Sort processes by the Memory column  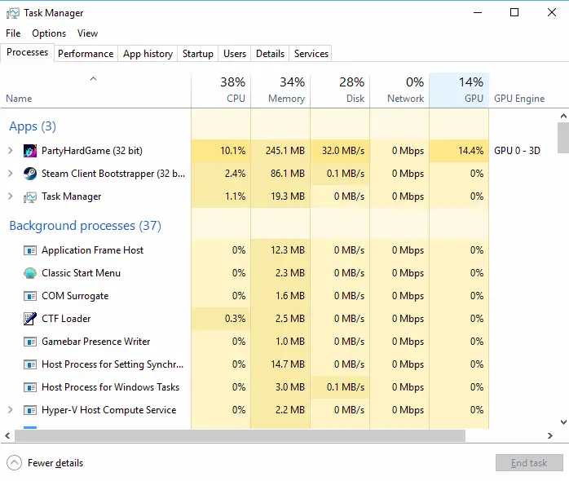click(x=280, y=90)
